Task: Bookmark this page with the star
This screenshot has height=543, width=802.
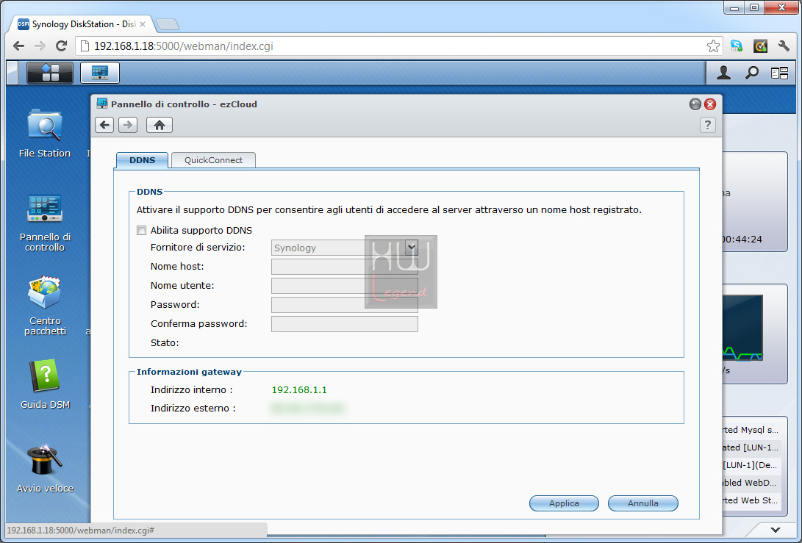Action: tap(713, 46)
